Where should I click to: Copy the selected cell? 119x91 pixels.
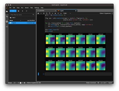pyautogui.click(x=47, y=13)
